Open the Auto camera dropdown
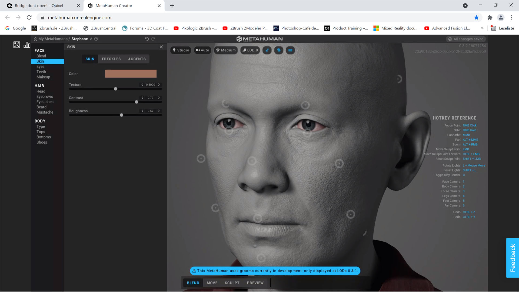The image size is (519, 292). click(203, 50)
